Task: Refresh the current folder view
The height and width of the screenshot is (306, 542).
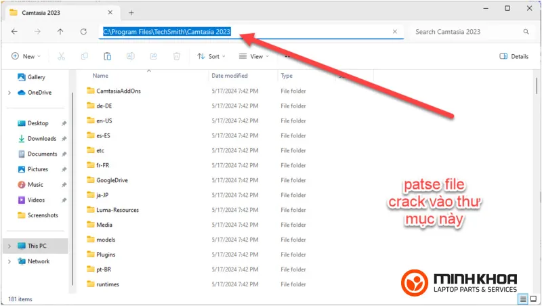Action: (x=83, y=32)
